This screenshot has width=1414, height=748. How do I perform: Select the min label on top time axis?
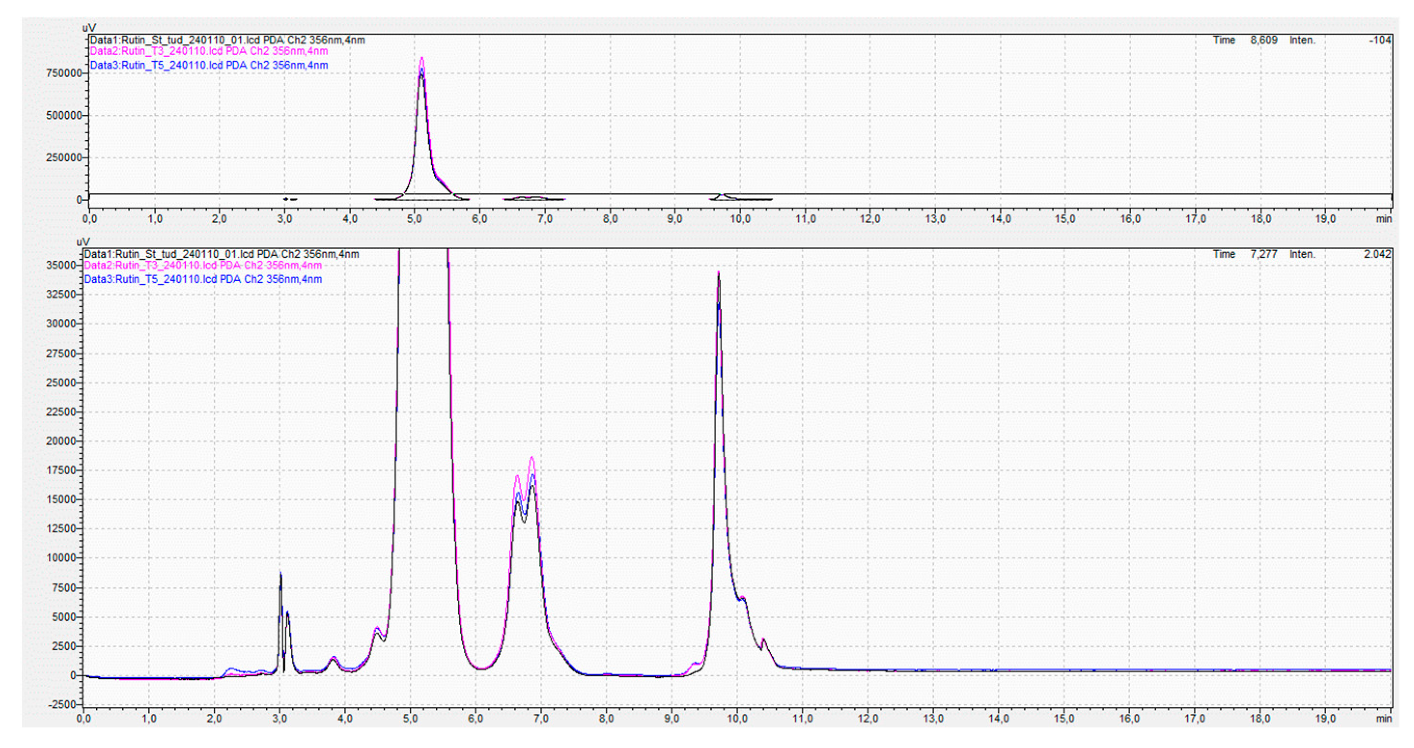point(1386,218)
